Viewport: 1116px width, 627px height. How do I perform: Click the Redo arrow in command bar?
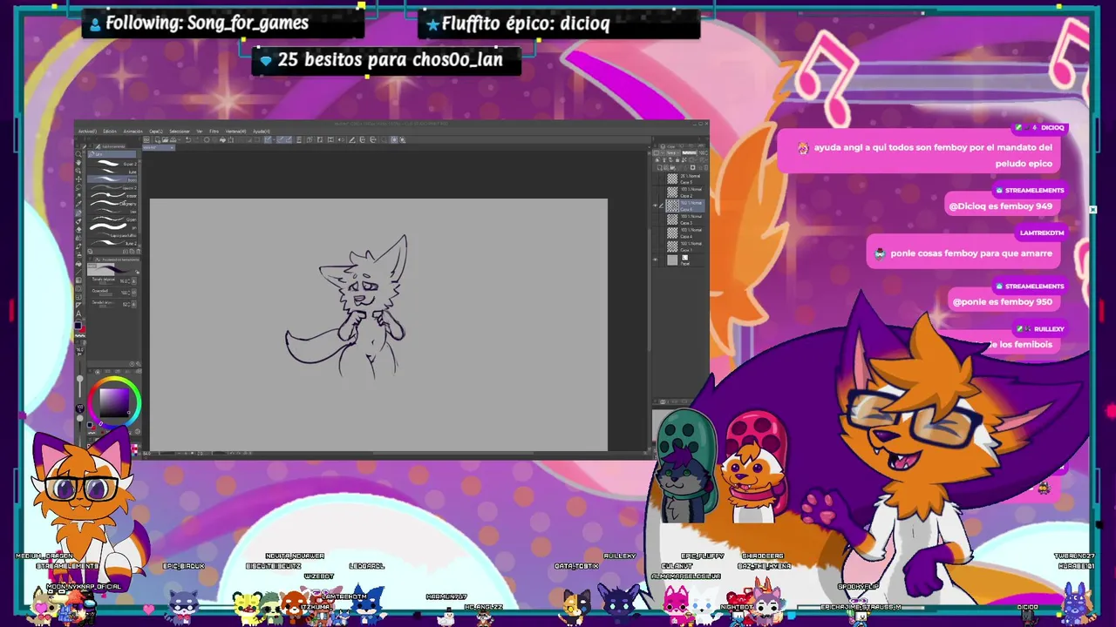(197, 140)
